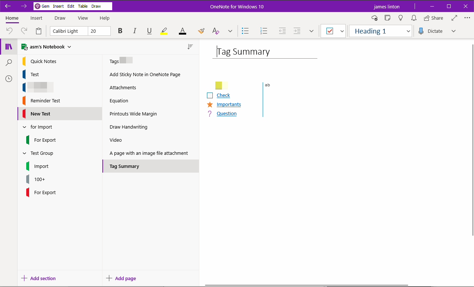This screenshot has height=287, width=474.
Task: Collapse the Test Group section group
Action: 24,153
